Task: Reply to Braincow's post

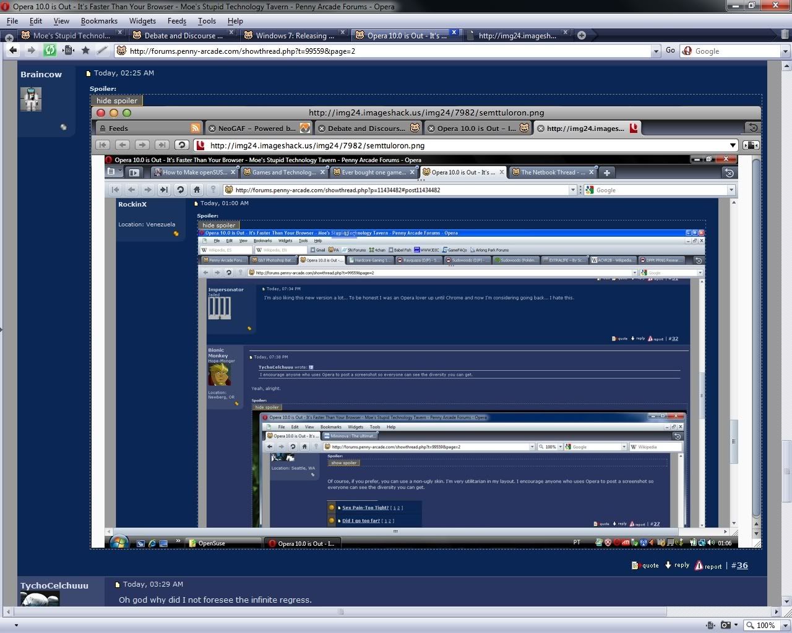Action: pyautogui.click(x=677, y=565)
